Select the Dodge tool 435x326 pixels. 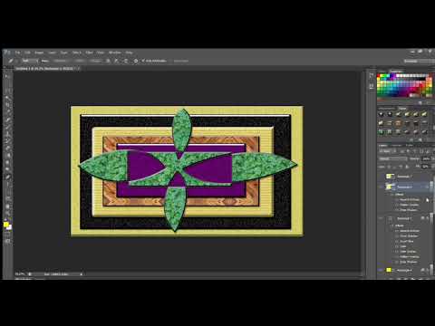7,170
